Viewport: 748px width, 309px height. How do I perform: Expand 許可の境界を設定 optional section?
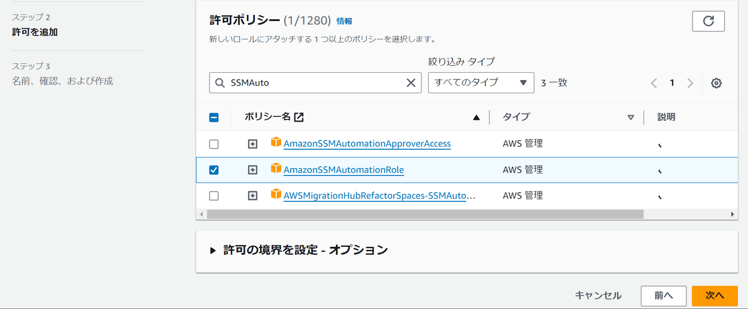click(299, 250)
